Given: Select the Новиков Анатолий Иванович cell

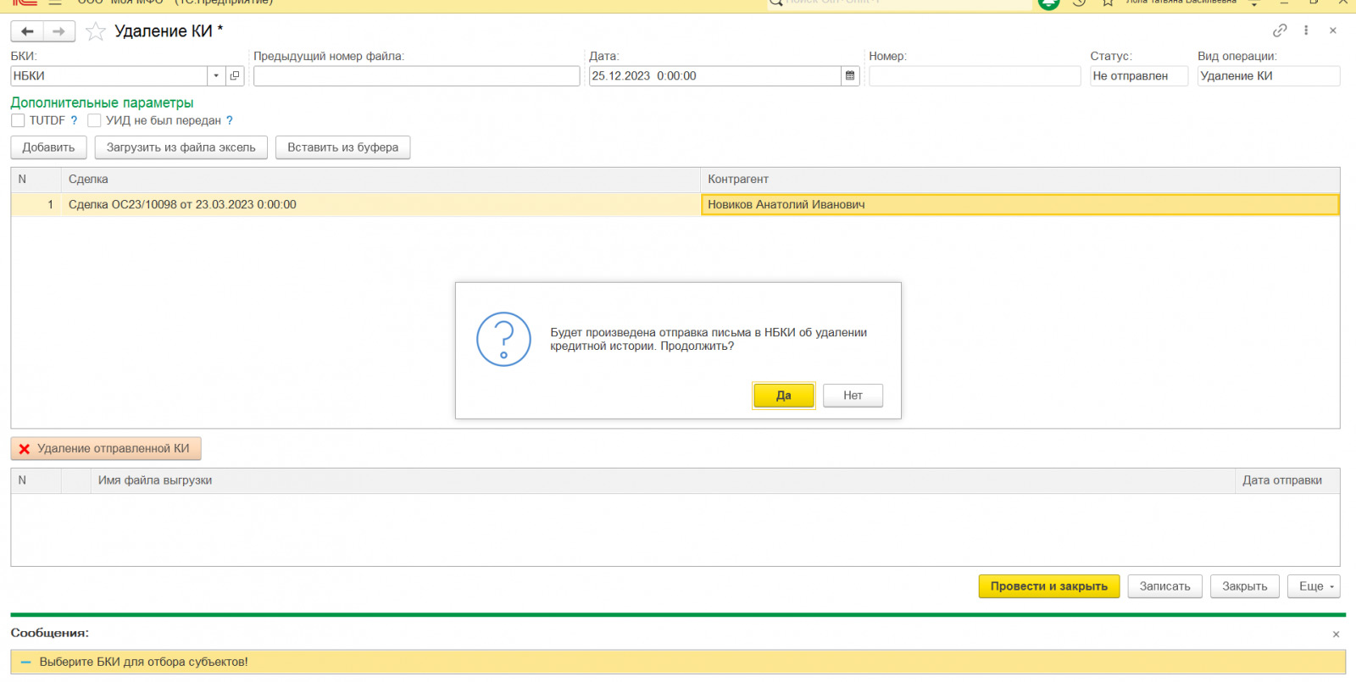Looking at the screenshot, I should coord(1020,204).
